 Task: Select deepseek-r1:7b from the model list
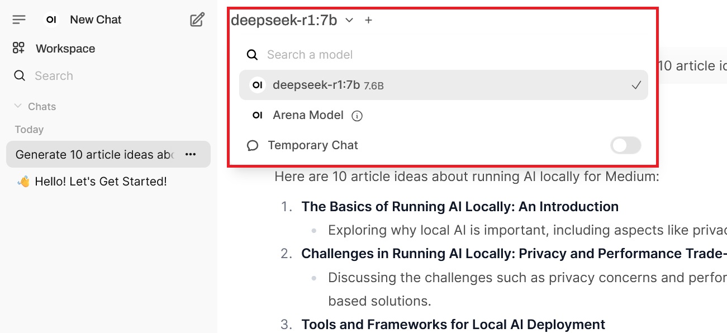(444, 85)
